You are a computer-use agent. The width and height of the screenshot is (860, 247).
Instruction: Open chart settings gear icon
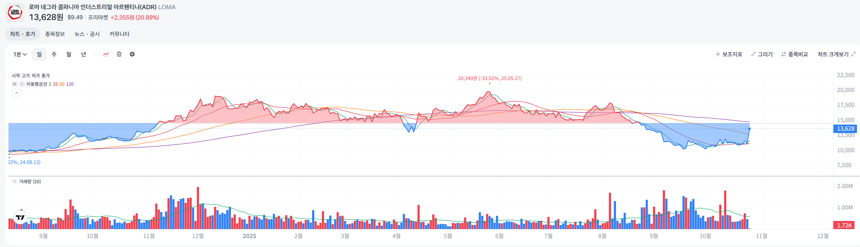[x=132, y=54]
